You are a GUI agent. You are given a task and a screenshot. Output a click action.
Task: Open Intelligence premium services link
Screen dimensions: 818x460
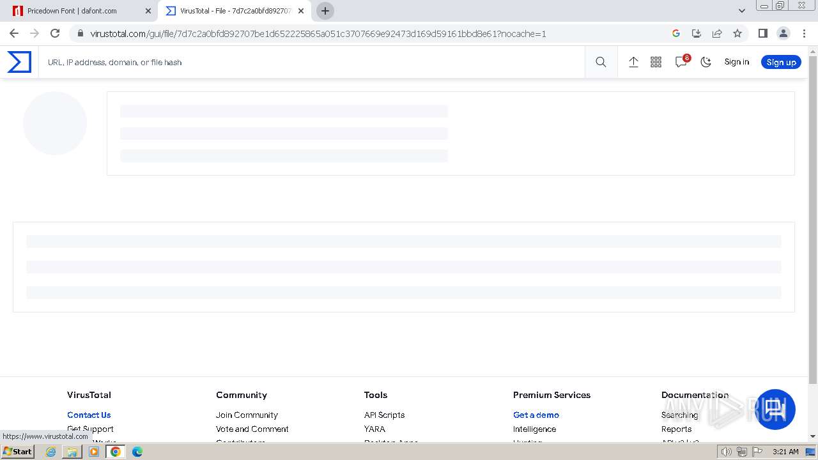click(x=534, y=429)
